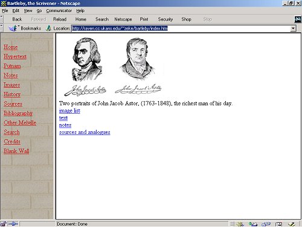Expand the Location URL history dropdown
Viewport: 302px width, 227px height.
pos(293,28)
